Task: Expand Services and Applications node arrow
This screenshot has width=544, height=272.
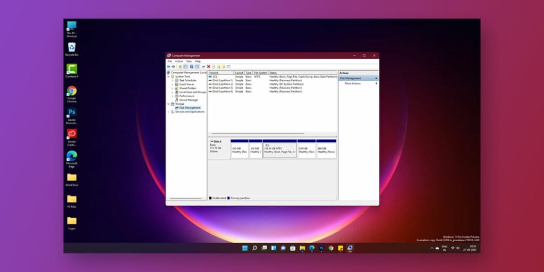Action: coord(168,112)
